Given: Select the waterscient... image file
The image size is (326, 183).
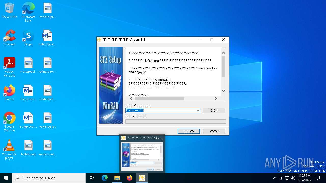Looking at the screenshot, I should pyautogui.click(x=47, y=148).
